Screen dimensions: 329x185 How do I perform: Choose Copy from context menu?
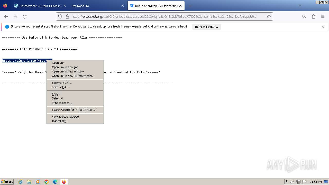tap(75, 94)
